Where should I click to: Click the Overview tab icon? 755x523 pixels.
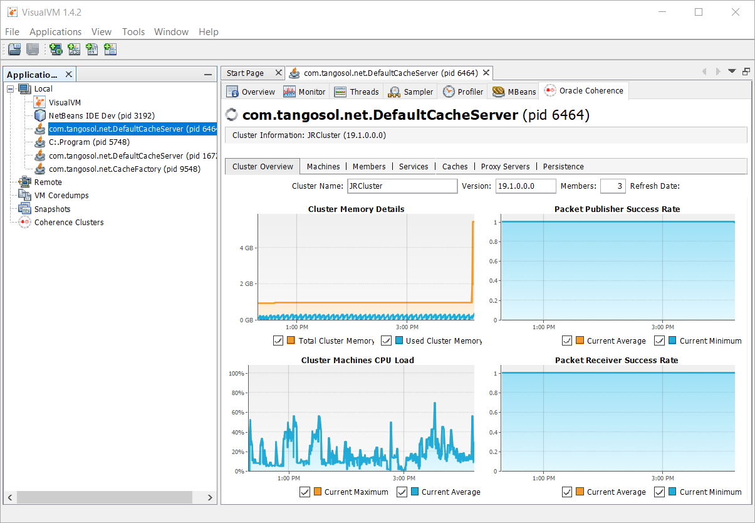tap(232, 92)
